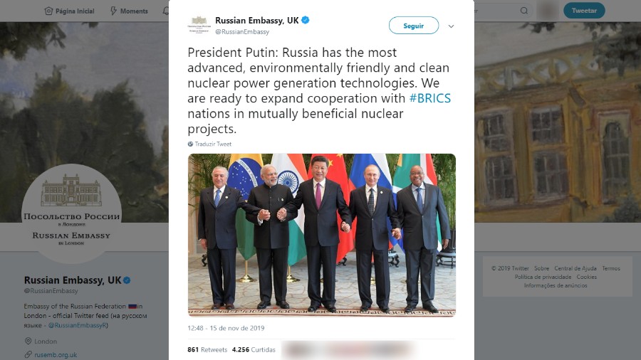The height and width of the screenshot is (360, 641).
Task: Click the London location pin icon
Action: (x=28, y=341)
